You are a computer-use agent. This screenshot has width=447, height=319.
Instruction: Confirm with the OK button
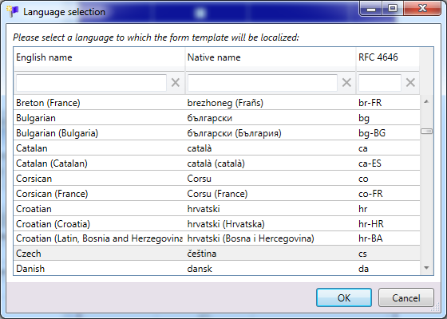pyautogui.click(x=344, y=297)
